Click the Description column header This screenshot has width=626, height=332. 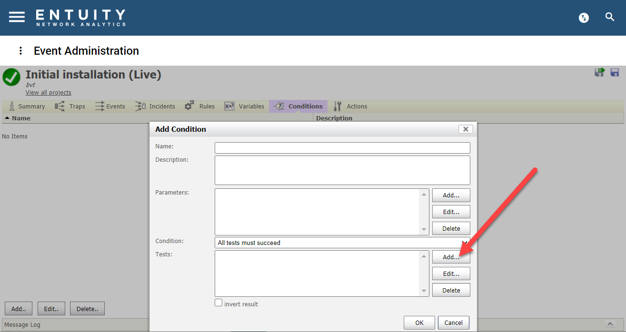point(334,118)
